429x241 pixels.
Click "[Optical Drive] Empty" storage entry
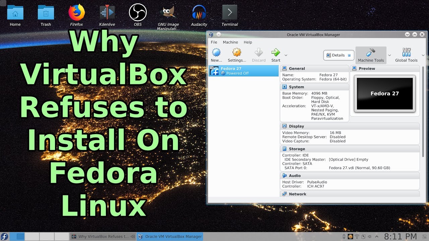[349, 160]
